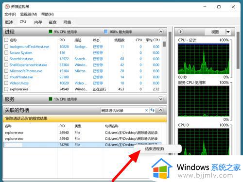Open the 监视器(M) menu
The width and height of the screenshot is (243, 182).
(29, 15)
